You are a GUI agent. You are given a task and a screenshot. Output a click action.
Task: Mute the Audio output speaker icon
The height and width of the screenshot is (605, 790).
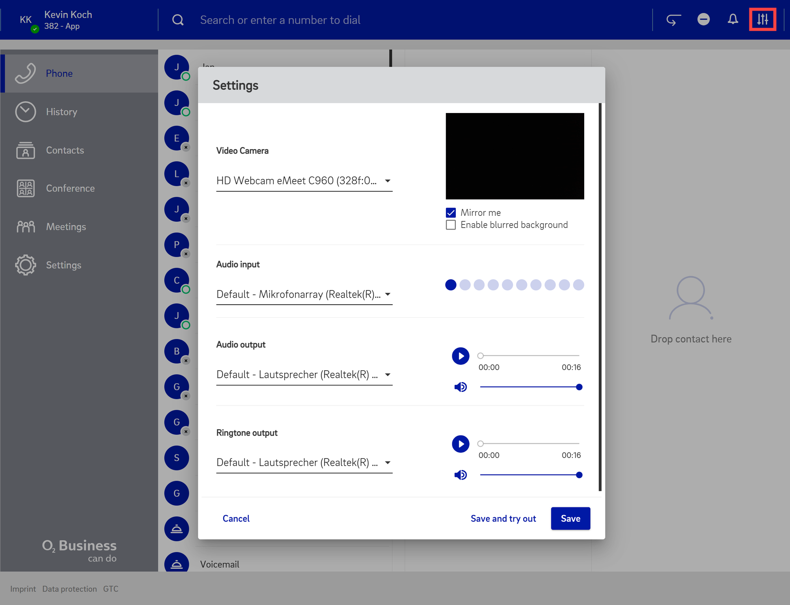pyautogui.click(x=460, y=387)
